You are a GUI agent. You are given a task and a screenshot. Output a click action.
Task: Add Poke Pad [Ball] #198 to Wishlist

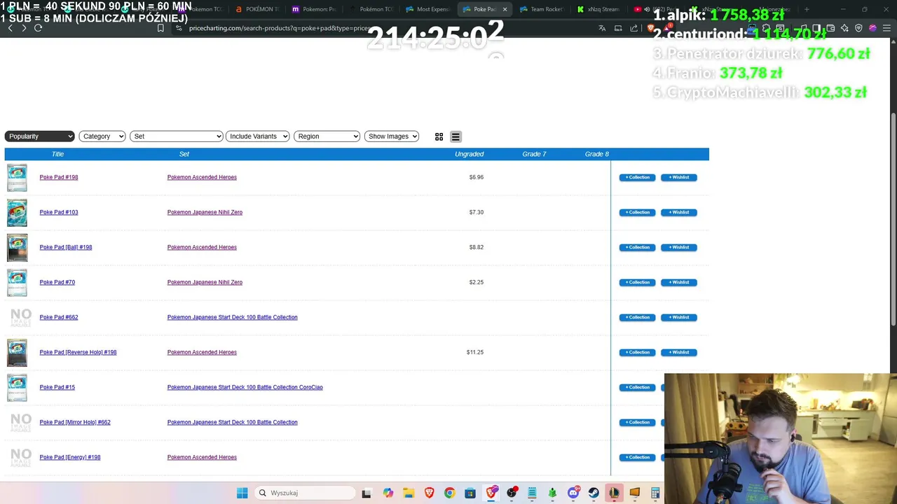678,247
